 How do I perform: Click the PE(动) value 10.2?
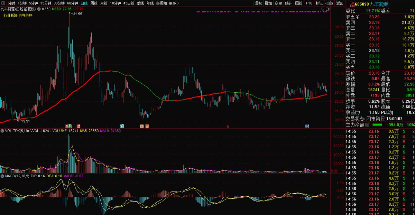click(x=410, y=113)
